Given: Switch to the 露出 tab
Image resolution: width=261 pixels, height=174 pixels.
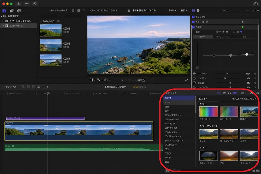Looking at the screenshot, I should tap(244, 37).
